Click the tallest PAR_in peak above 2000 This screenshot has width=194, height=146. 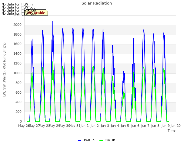click(53, 21)
